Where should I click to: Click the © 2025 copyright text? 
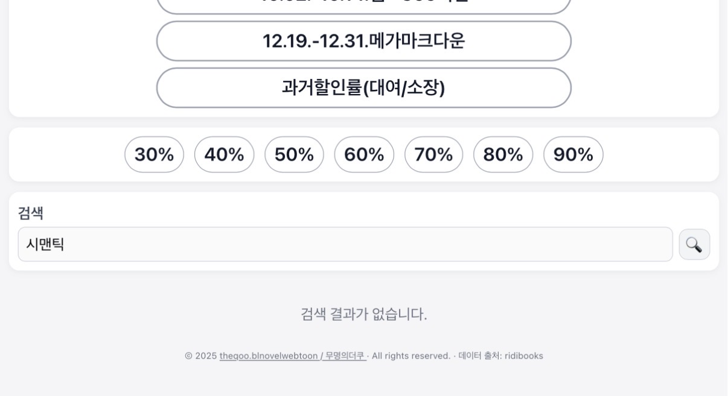pos(200,356)
